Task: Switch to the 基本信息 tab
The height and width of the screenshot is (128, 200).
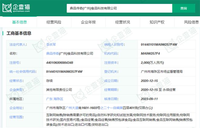Action: coord(19,22)
